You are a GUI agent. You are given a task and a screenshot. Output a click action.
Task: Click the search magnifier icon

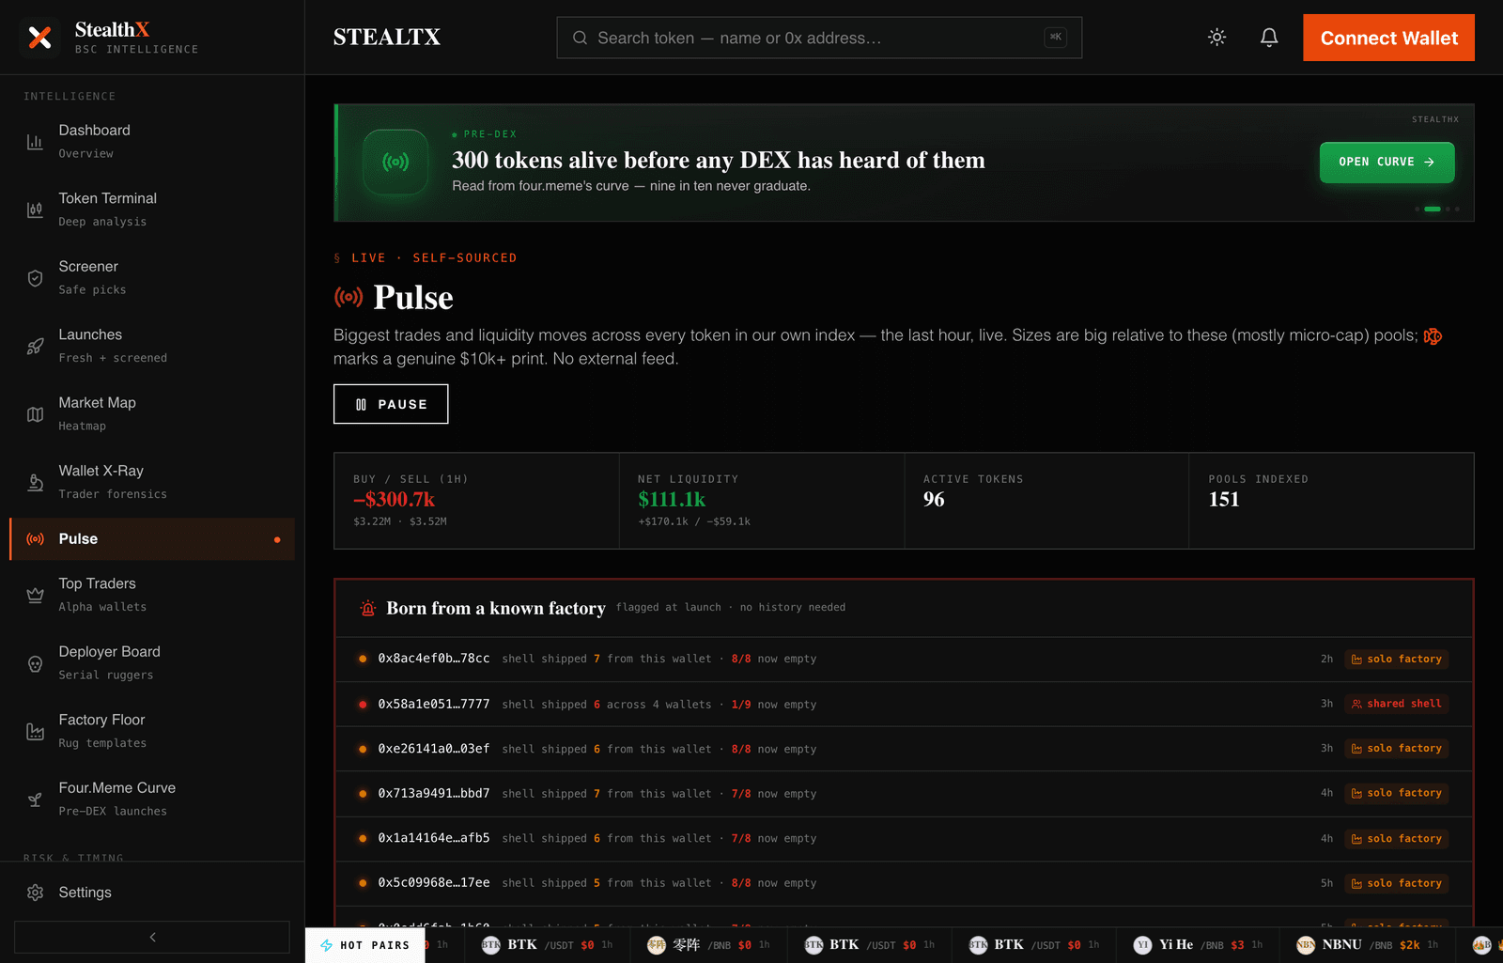point(580,38)
